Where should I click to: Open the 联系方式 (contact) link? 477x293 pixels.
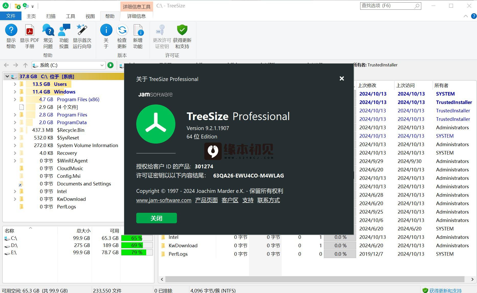point(269,200)
